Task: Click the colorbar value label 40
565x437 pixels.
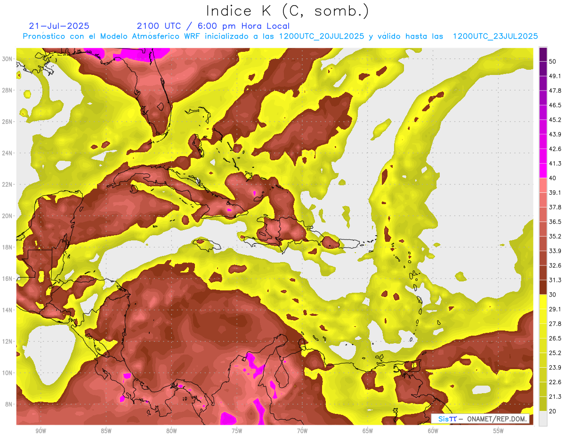Action: (x=554, y=178)
